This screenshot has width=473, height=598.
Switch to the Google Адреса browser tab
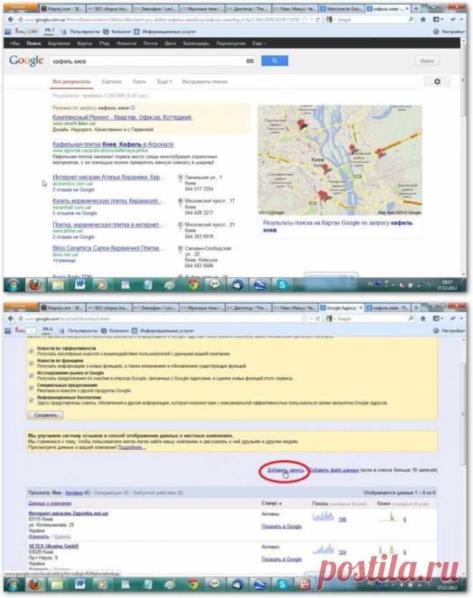(341, 307)
